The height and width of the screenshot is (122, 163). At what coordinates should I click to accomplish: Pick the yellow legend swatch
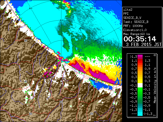coord(140,81)
